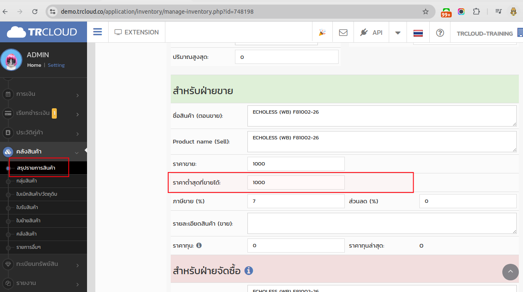Click the site information icon in address bar
523x292 pixels.
pyautogui.click(x=52, y=12)
